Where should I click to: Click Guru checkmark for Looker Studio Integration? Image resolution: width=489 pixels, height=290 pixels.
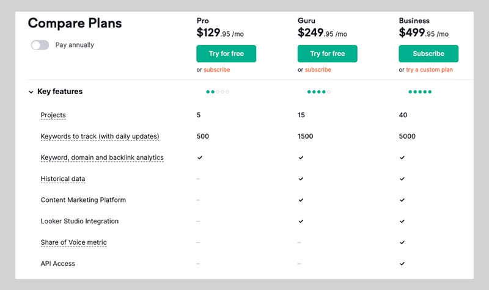(x=301, y=221)
